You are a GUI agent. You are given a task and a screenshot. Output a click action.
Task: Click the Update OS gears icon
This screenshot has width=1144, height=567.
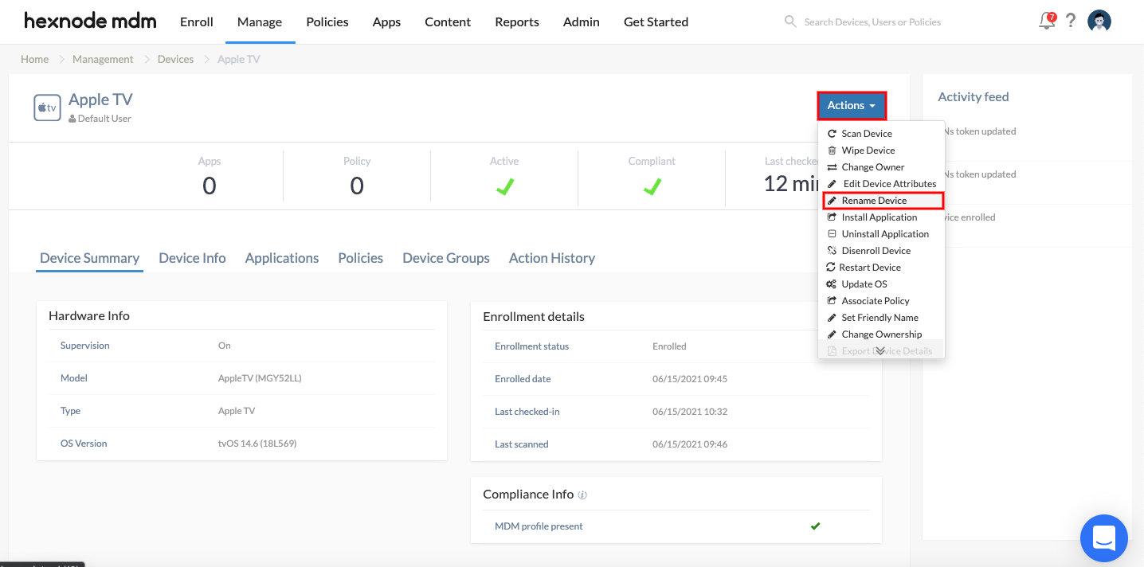tap(832, 284)
